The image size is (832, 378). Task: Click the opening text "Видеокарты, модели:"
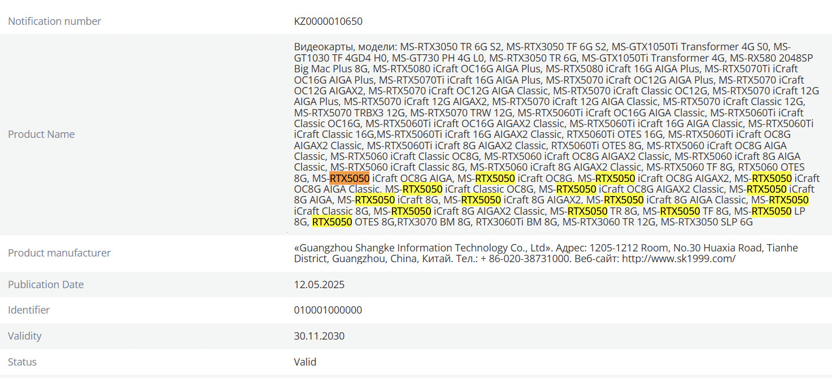point(347,47)
